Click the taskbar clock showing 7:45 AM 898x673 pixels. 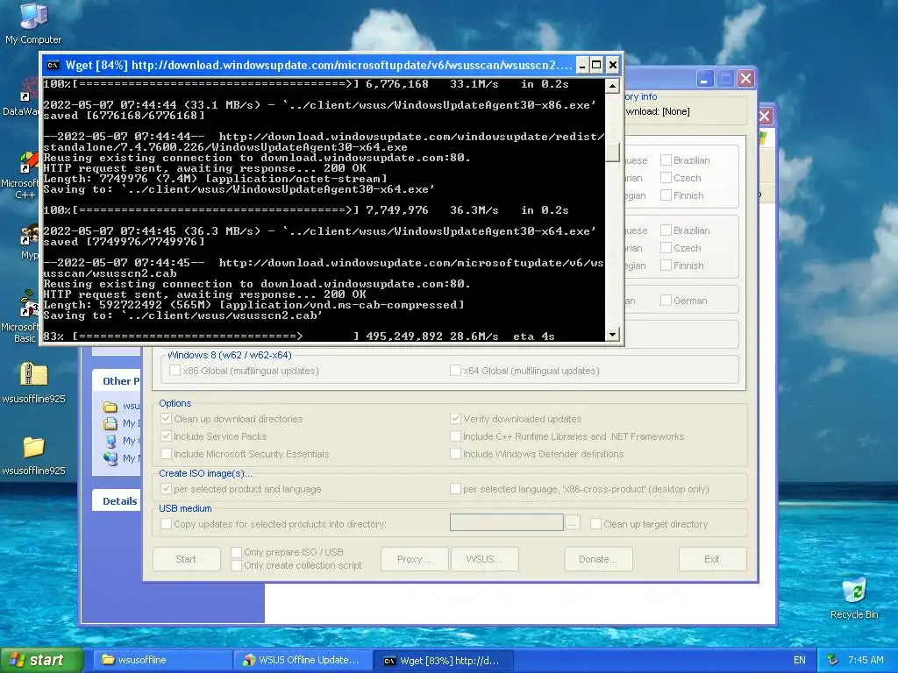coord(866,660)
